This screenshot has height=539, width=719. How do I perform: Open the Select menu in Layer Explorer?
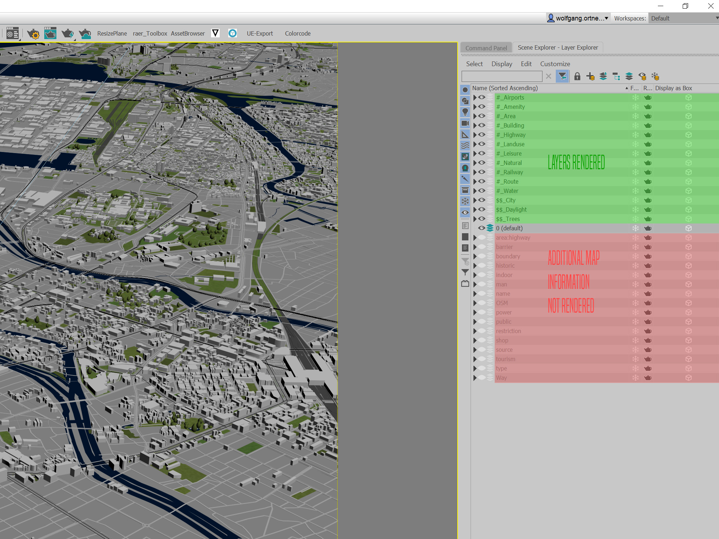[x=474, y=64]
